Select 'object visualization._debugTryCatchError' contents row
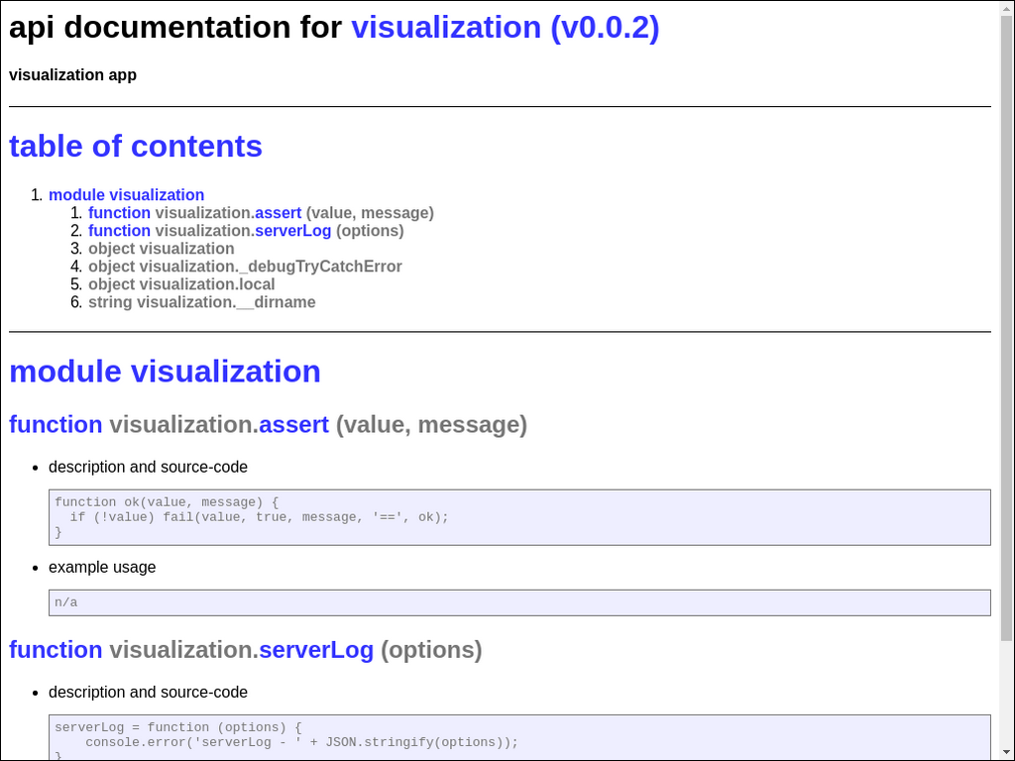 (246, 267)
